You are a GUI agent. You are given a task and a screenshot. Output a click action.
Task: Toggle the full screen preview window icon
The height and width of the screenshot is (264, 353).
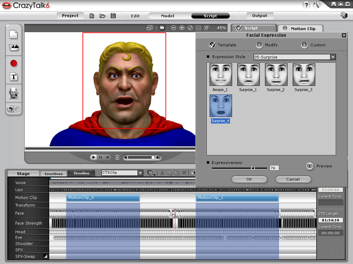click(x=150, y=28)
